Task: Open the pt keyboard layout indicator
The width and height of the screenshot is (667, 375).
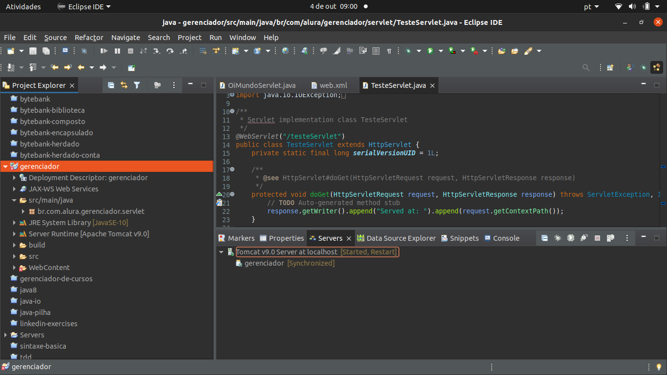Action: pyautogui.click(x=592, y=6)
